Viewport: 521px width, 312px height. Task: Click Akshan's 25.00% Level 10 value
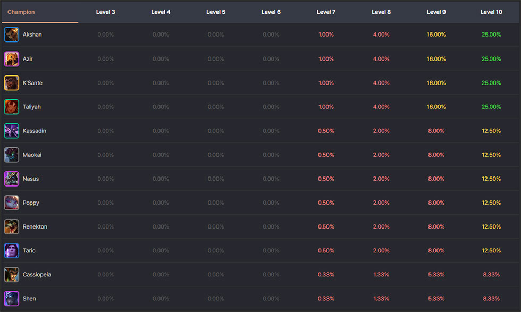point(491,35)
